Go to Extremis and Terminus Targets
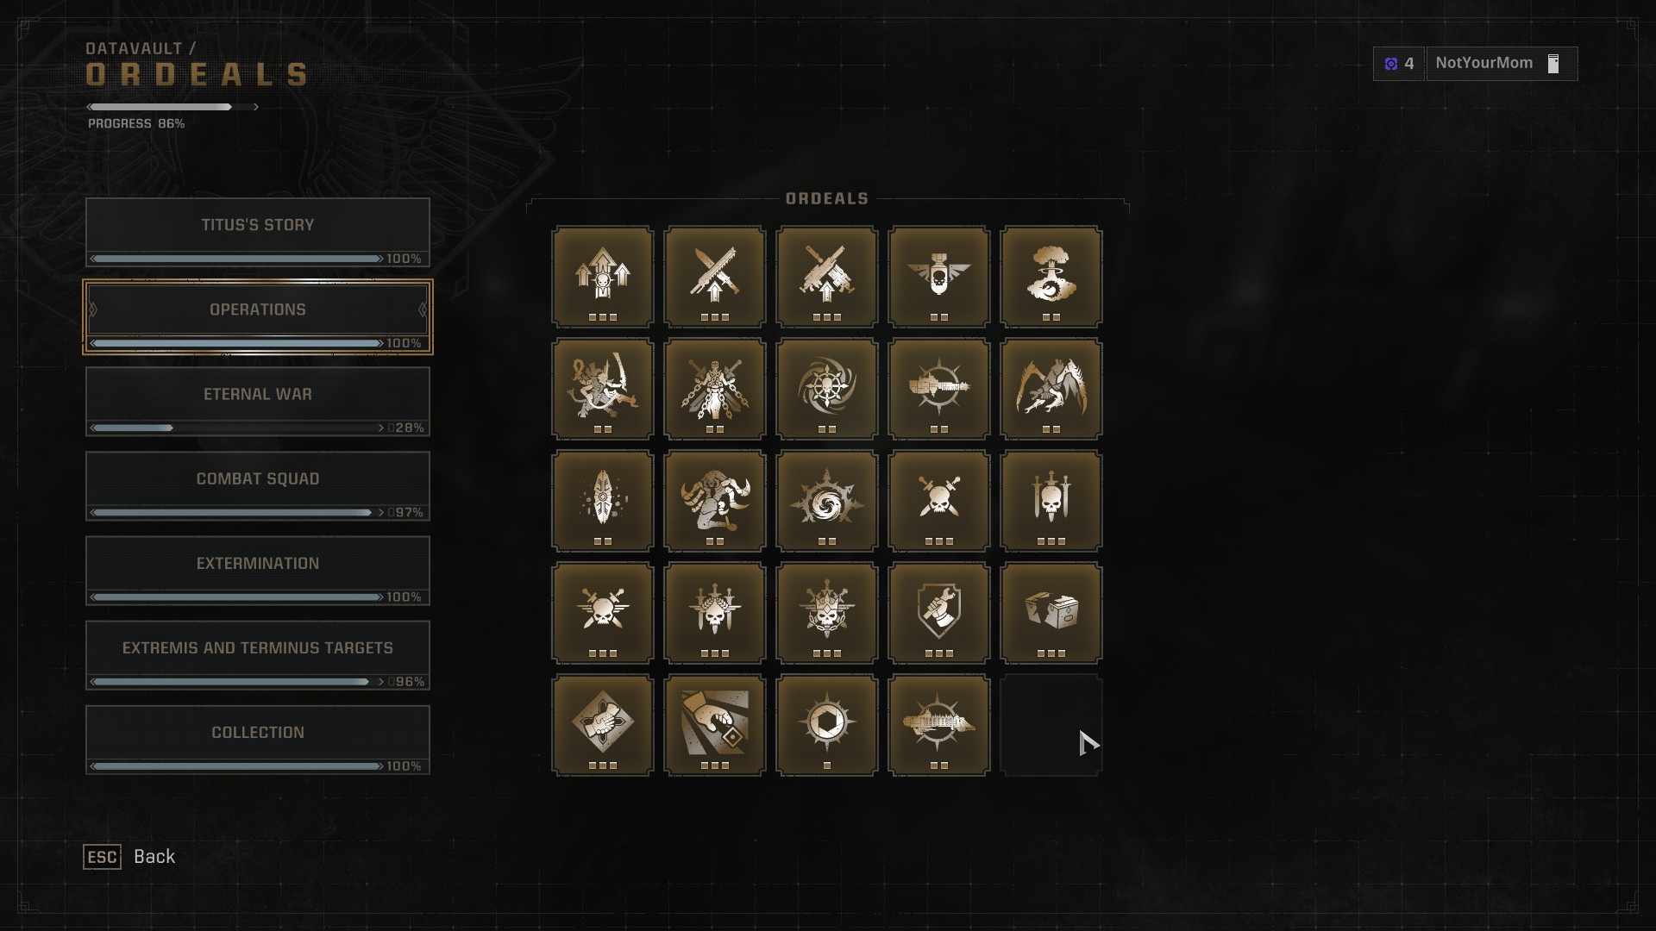 click(258, 654)
